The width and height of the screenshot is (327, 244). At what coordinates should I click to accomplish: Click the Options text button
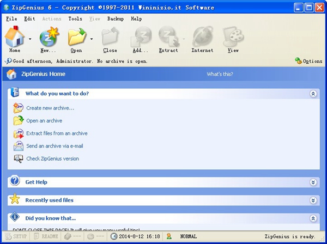click(x=312, y=61)
